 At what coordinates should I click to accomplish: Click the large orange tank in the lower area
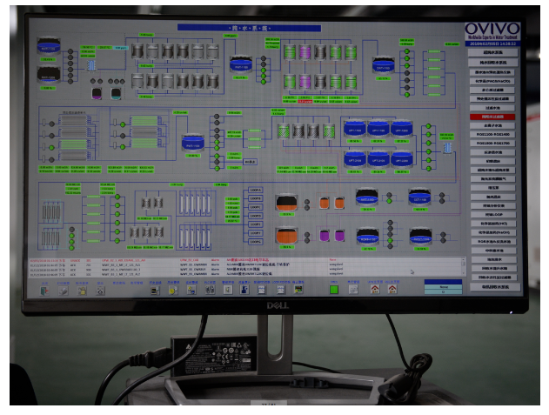click(287, 235)
